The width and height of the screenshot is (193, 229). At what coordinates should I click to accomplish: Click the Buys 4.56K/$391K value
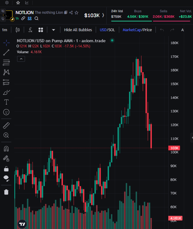pos(138,17)
